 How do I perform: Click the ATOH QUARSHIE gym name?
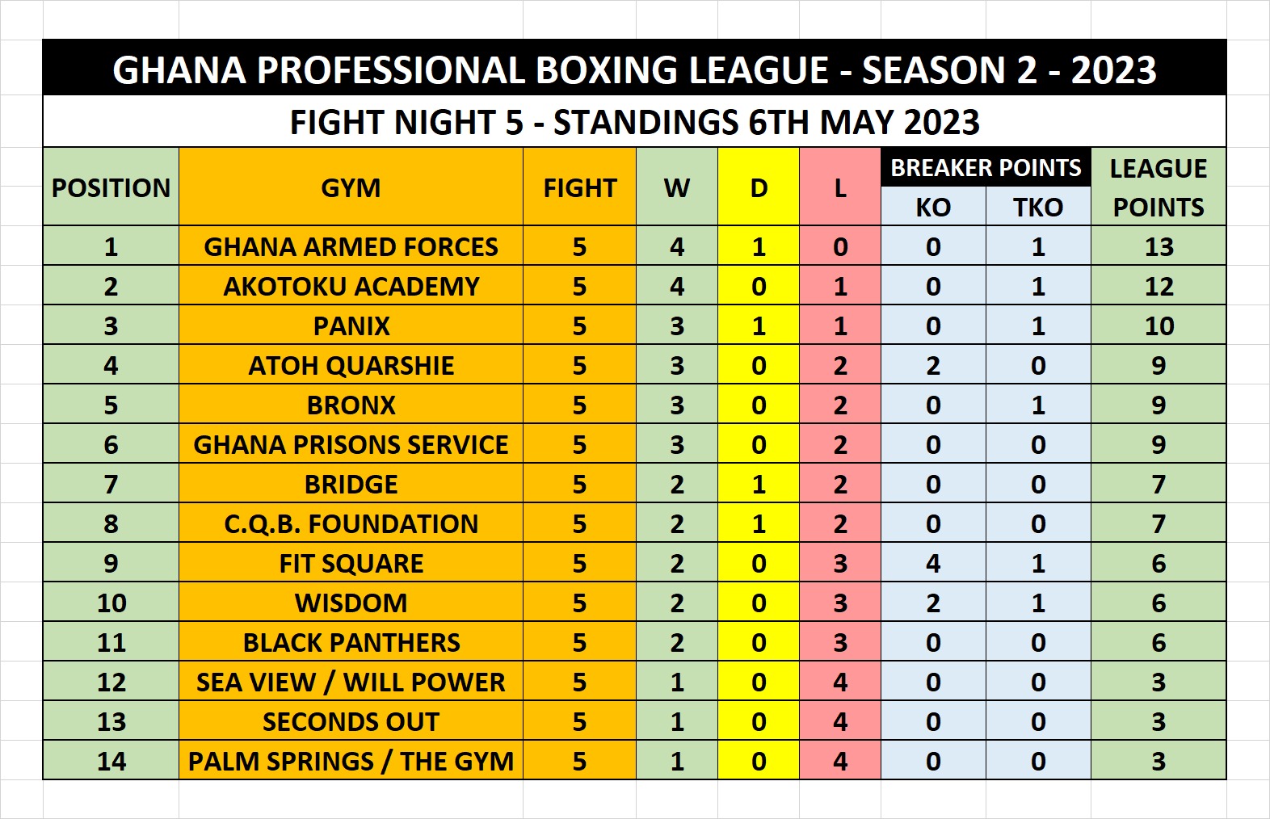(x=351, y=365)
